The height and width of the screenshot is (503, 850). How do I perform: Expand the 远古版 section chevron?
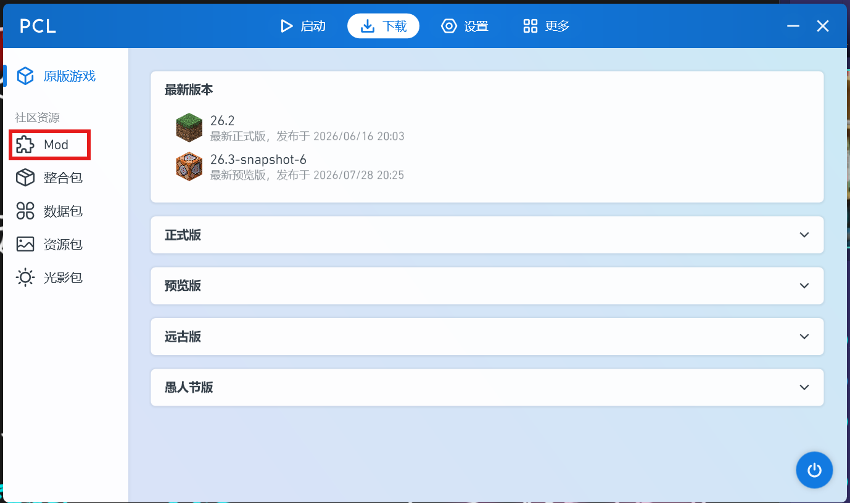tap(804, 337)
